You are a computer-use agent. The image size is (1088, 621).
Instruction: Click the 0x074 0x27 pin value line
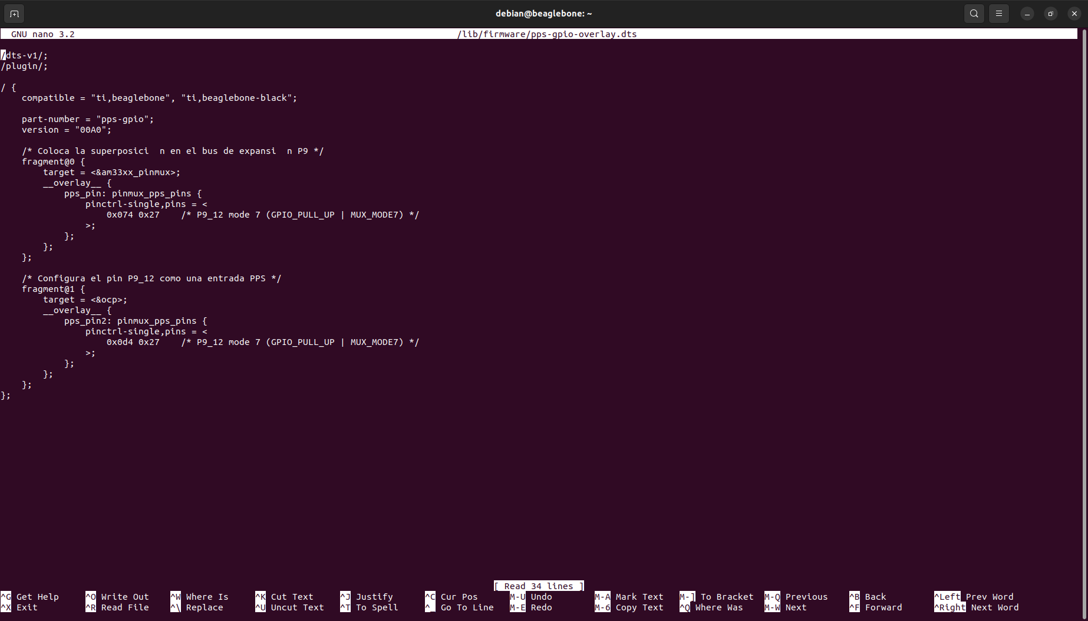pos(263,215)
